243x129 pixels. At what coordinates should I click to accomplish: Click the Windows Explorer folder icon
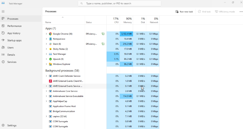pos(50,64)
